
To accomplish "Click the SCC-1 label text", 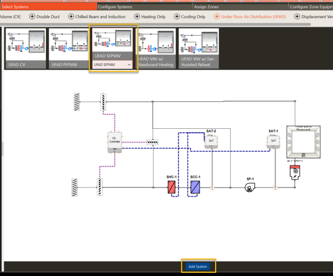I will point(195,177).
